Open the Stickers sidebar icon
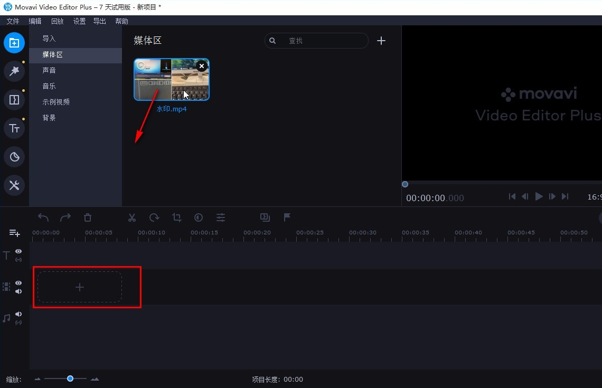This screenshot has height=388, width=602. point(14,157)
